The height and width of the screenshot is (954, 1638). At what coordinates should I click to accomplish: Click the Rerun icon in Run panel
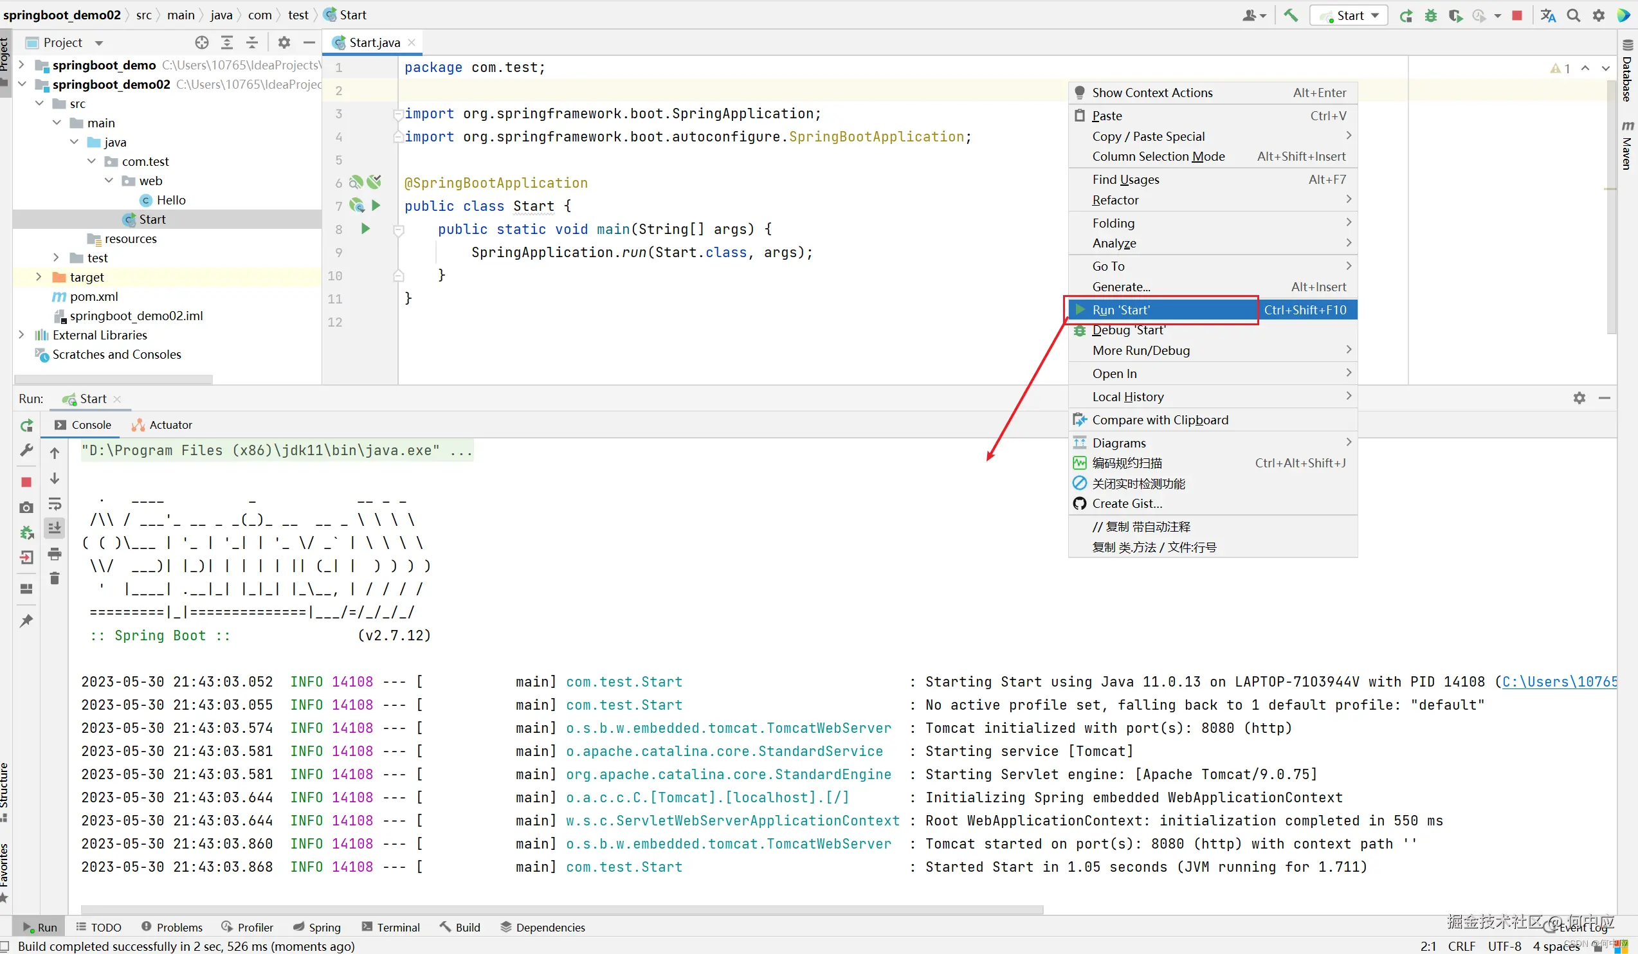[x=26, y=426]
